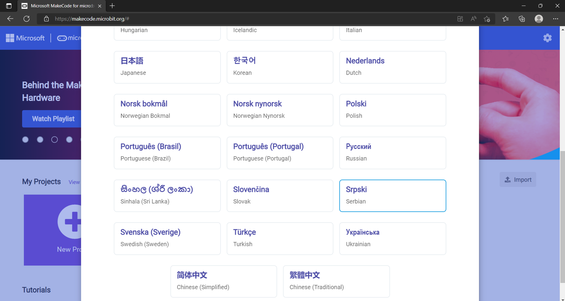Select the fourth carousel dot
565x301 pixels.
pos(69,139)
